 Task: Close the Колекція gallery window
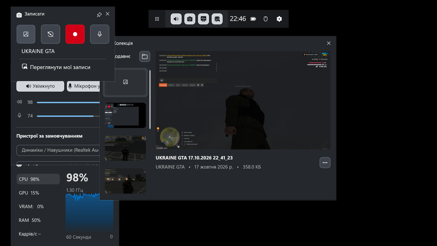(x=329, y=43)
